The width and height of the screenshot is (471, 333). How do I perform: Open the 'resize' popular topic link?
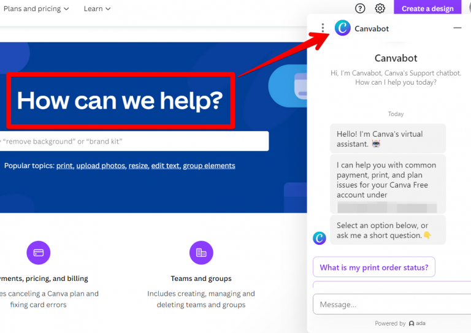click(138, 166)
